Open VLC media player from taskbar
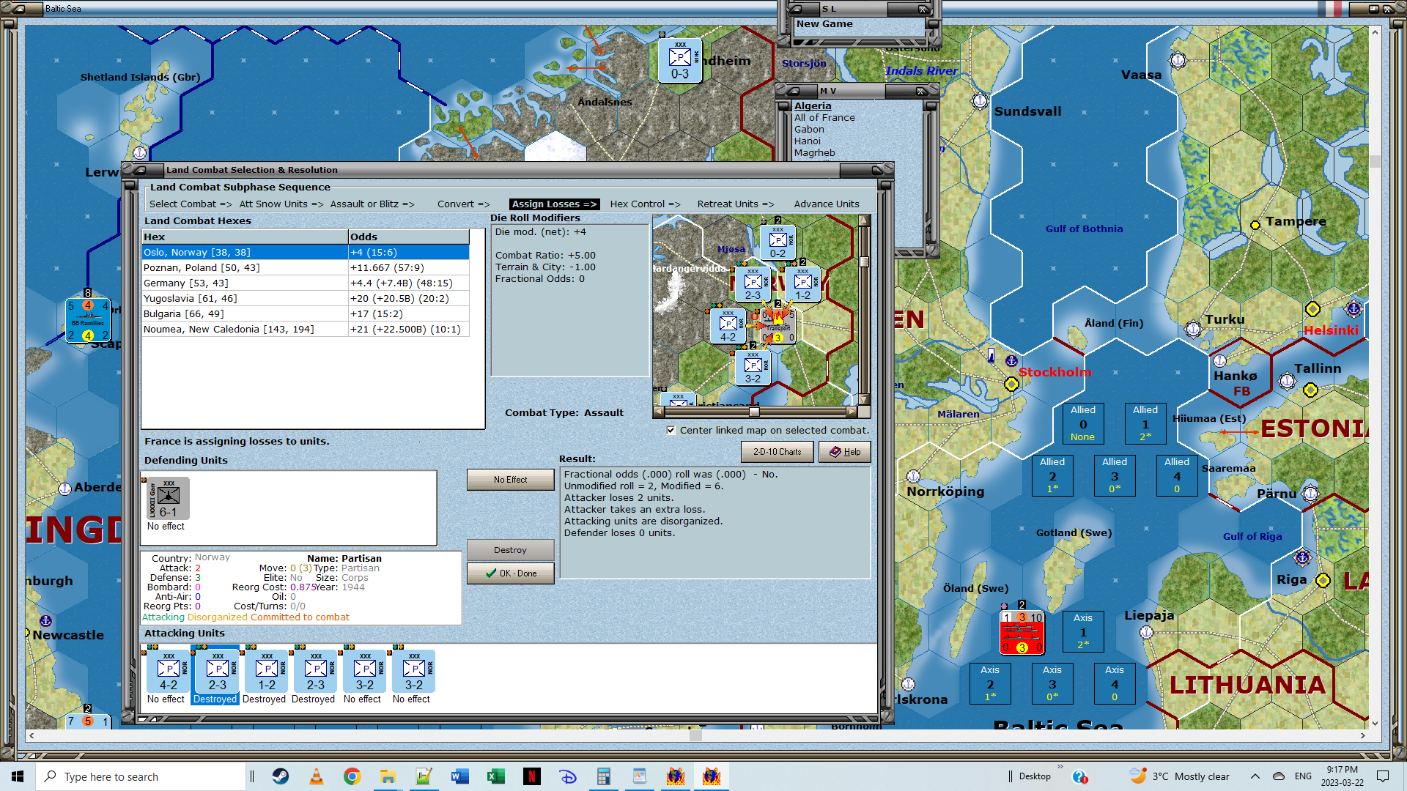Image resolution: width=1407 pixels, height=791 pixels. tap(317, 776)
